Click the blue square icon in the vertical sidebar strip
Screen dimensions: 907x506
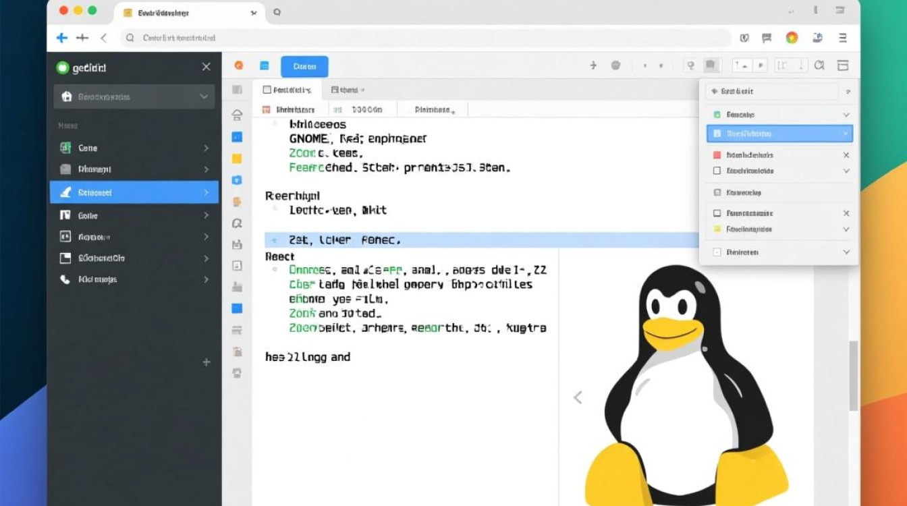[237, 308]
